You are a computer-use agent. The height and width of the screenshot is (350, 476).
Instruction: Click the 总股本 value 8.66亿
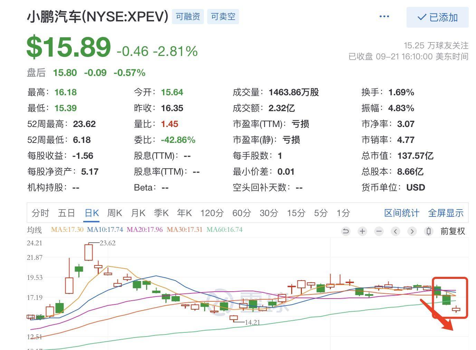click(410, 172)
